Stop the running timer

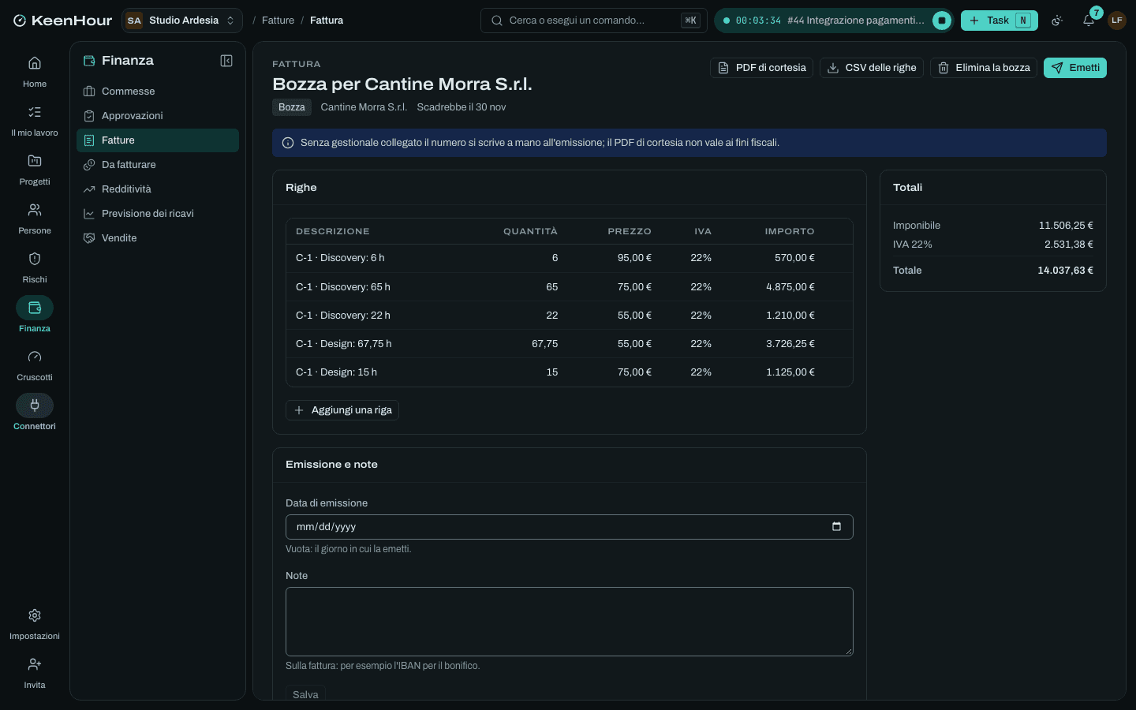(941, 21)
